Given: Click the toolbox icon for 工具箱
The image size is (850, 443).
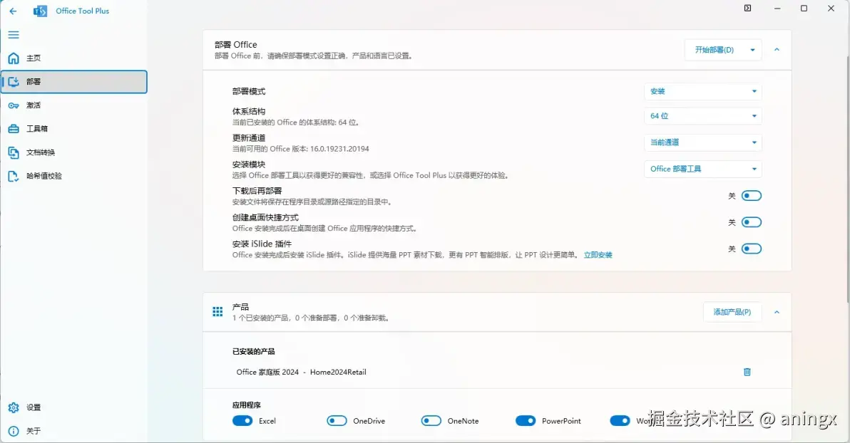Looking at the screenshot, I should tap(14, 129).
